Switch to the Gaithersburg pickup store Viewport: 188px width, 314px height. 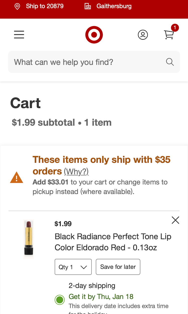[x=114, y=6]
